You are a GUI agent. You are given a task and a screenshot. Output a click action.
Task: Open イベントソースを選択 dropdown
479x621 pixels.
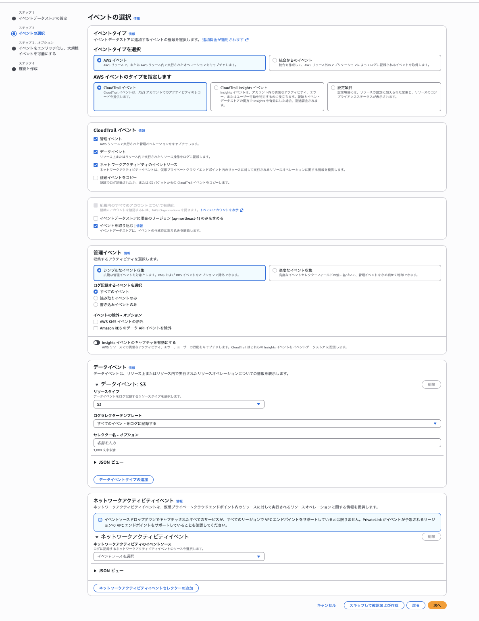[x=179, y=556]
